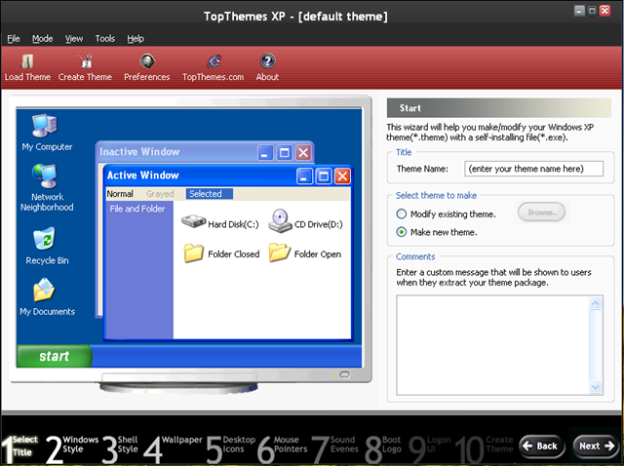Screen dimensions: 624x466
Task: Open Preferences from the toolbar
Action: (147, 67)
